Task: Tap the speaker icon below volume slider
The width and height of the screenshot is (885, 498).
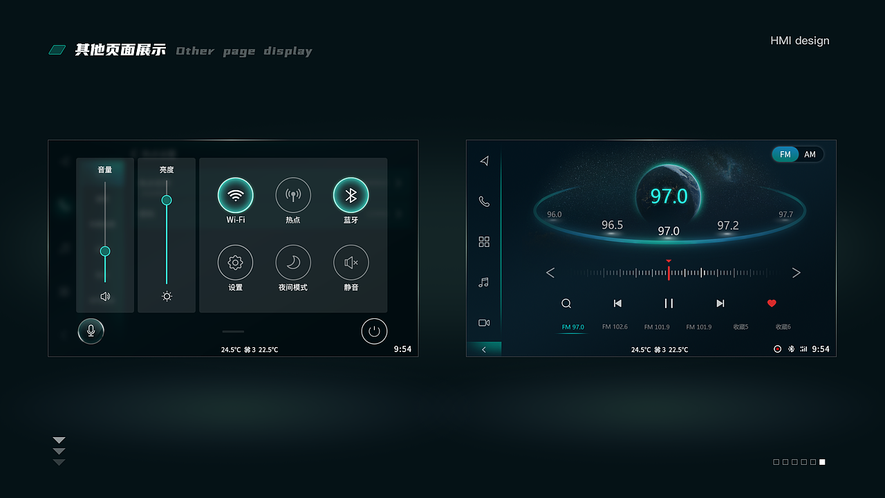Action: tap(105, 297)
